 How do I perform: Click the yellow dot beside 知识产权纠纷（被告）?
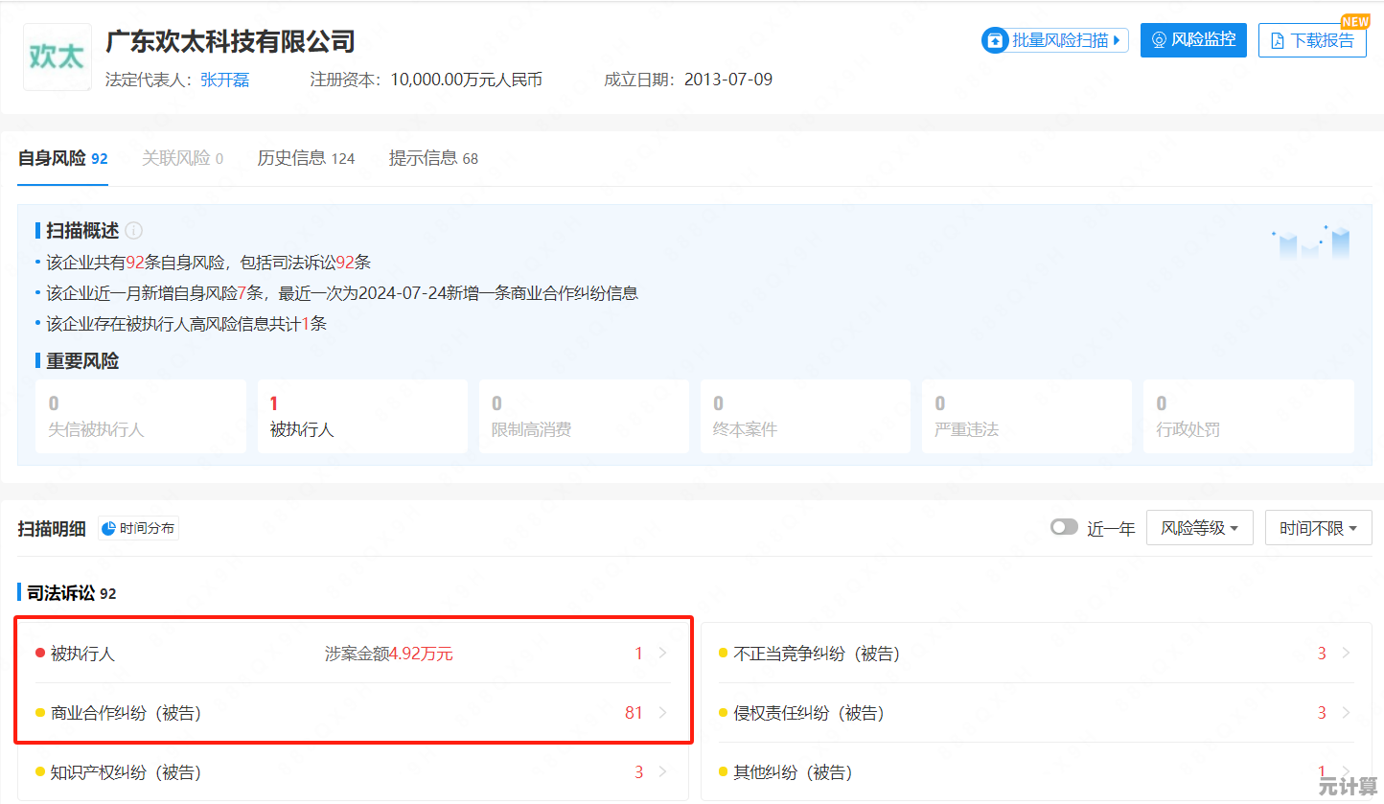tap(38, 771)
